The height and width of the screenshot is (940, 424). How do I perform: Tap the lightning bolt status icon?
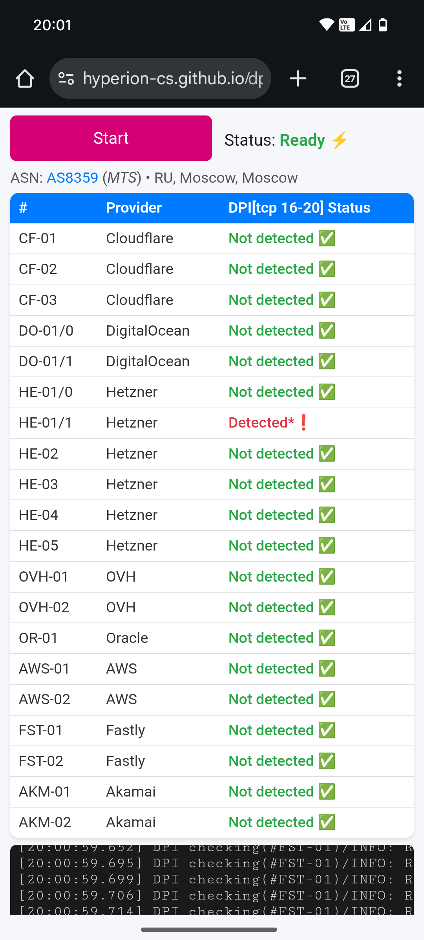pos(340,140)
